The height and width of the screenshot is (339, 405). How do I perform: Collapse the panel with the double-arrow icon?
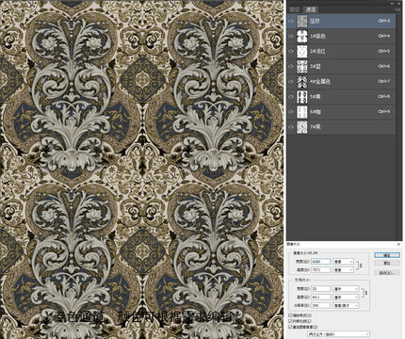coord(393,4)
